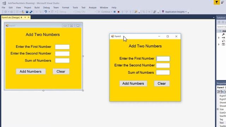Open the Window menu
The width and height of the screenshot is (226, 127).
pos(104,7)
